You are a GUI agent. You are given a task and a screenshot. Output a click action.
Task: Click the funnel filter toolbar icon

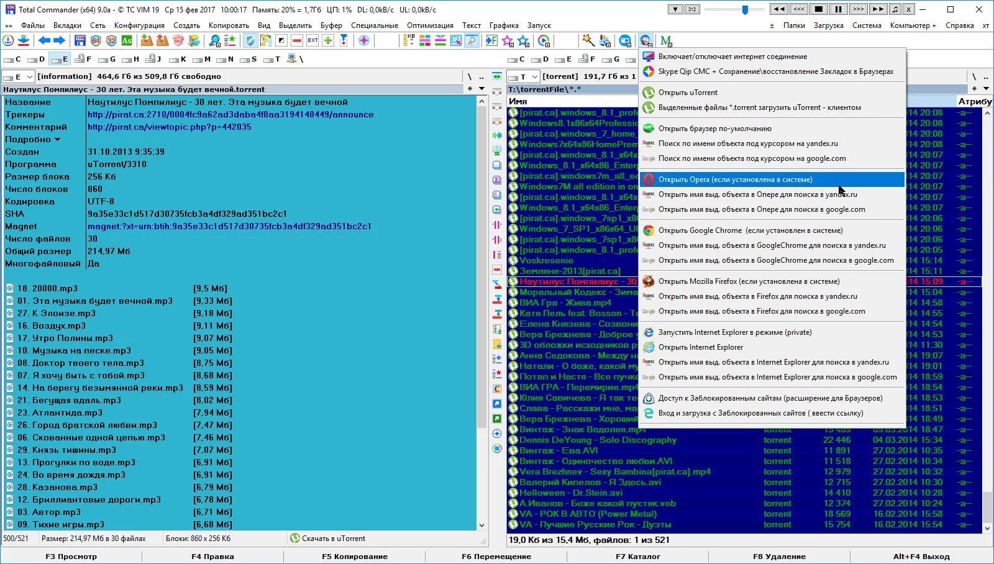click(x=344, y=41)
